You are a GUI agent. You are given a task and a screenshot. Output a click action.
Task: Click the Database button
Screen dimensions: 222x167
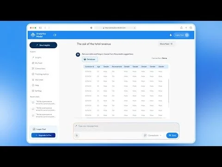[90, 59]
